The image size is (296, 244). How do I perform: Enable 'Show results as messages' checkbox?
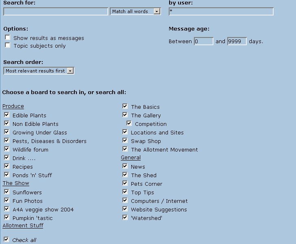pos(7,37)
